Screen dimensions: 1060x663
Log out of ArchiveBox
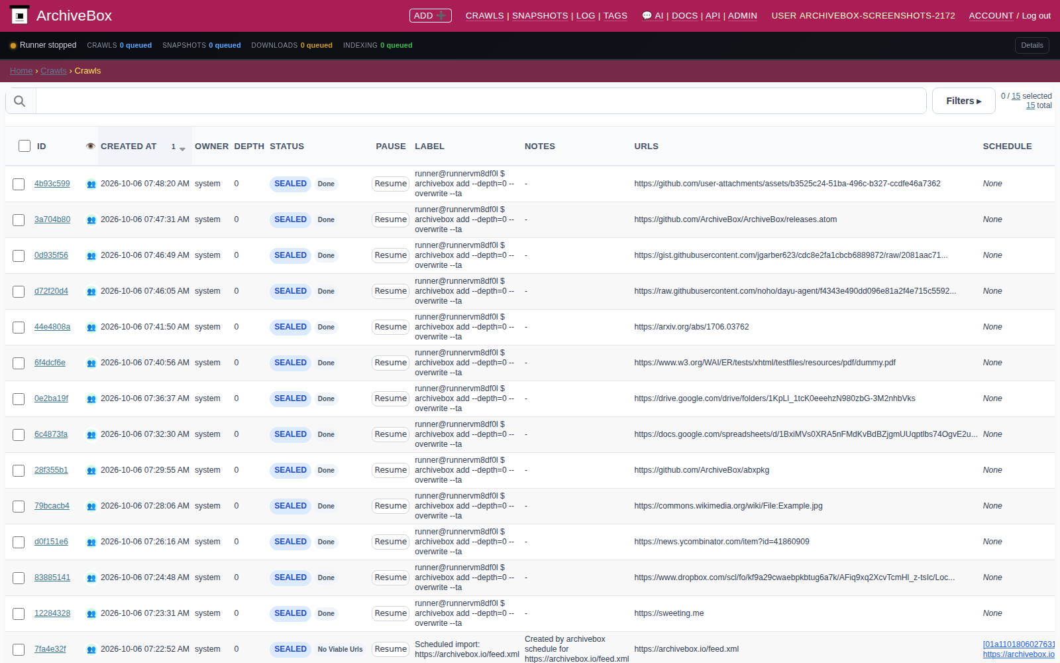(1036, 15)
